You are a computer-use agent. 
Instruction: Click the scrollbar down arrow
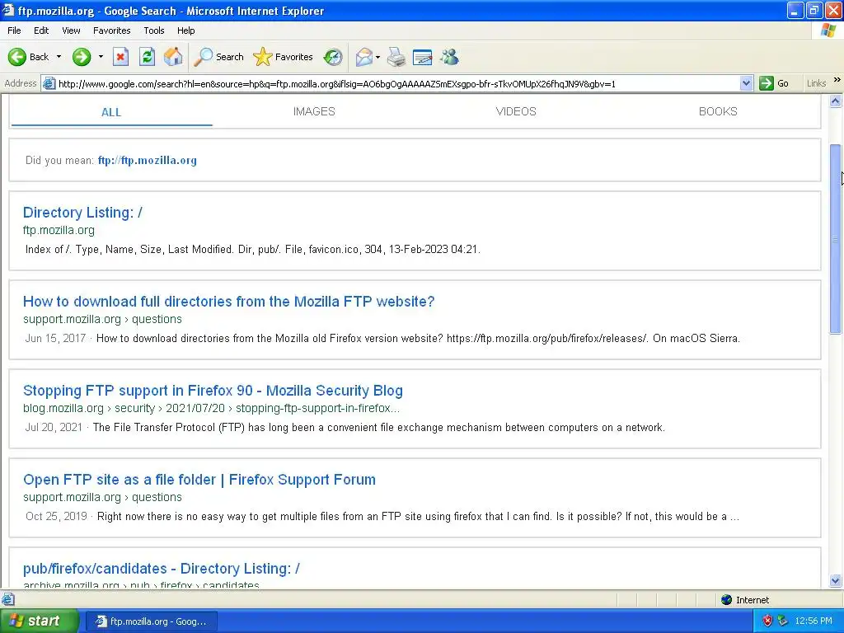pyautogui.click(x=836, y=581)
